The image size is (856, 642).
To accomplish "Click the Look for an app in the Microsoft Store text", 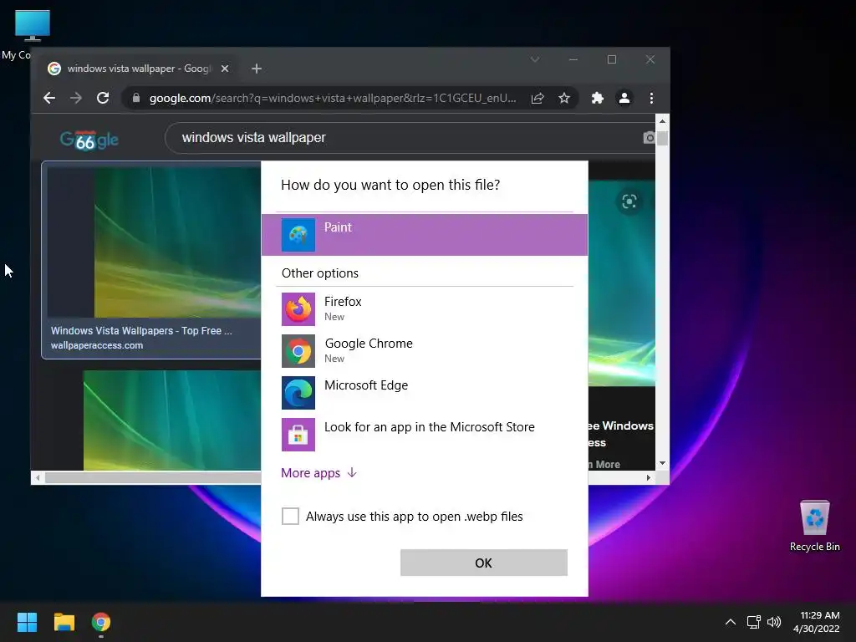I will click(430, 427).
